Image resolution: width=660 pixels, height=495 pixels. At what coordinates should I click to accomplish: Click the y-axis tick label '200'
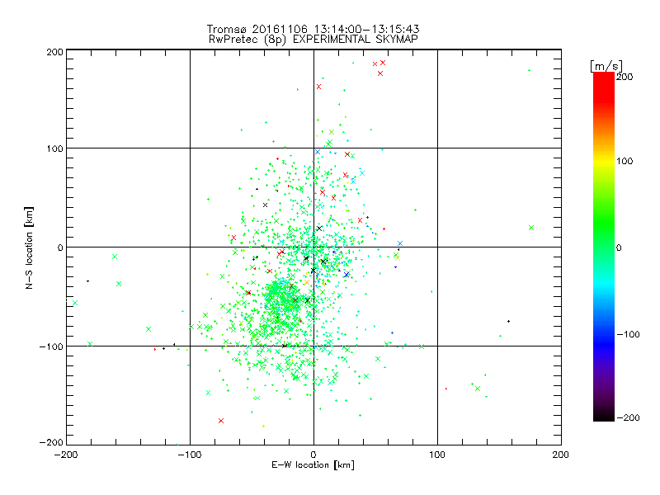point(54,52)
